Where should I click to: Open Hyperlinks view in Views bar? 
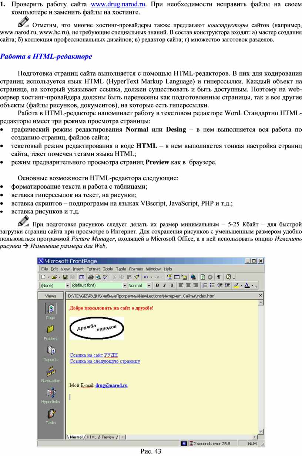tap(51, 396)
